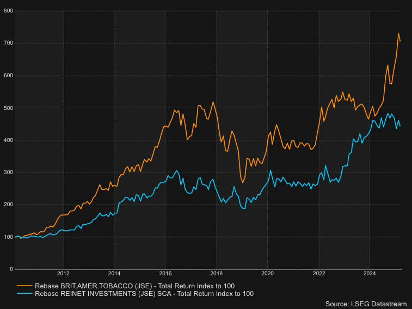412x309 pixels.
Task: Click the blue line's early-2019 trough
Action: point(244,209)
